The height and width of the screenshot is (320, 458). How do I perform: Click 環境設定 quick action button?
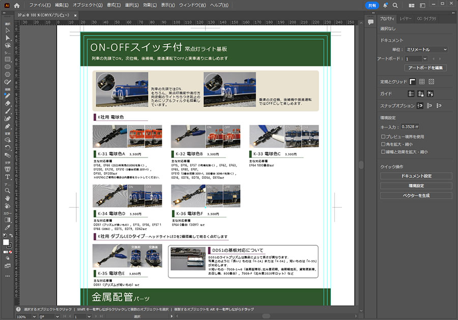416,185
